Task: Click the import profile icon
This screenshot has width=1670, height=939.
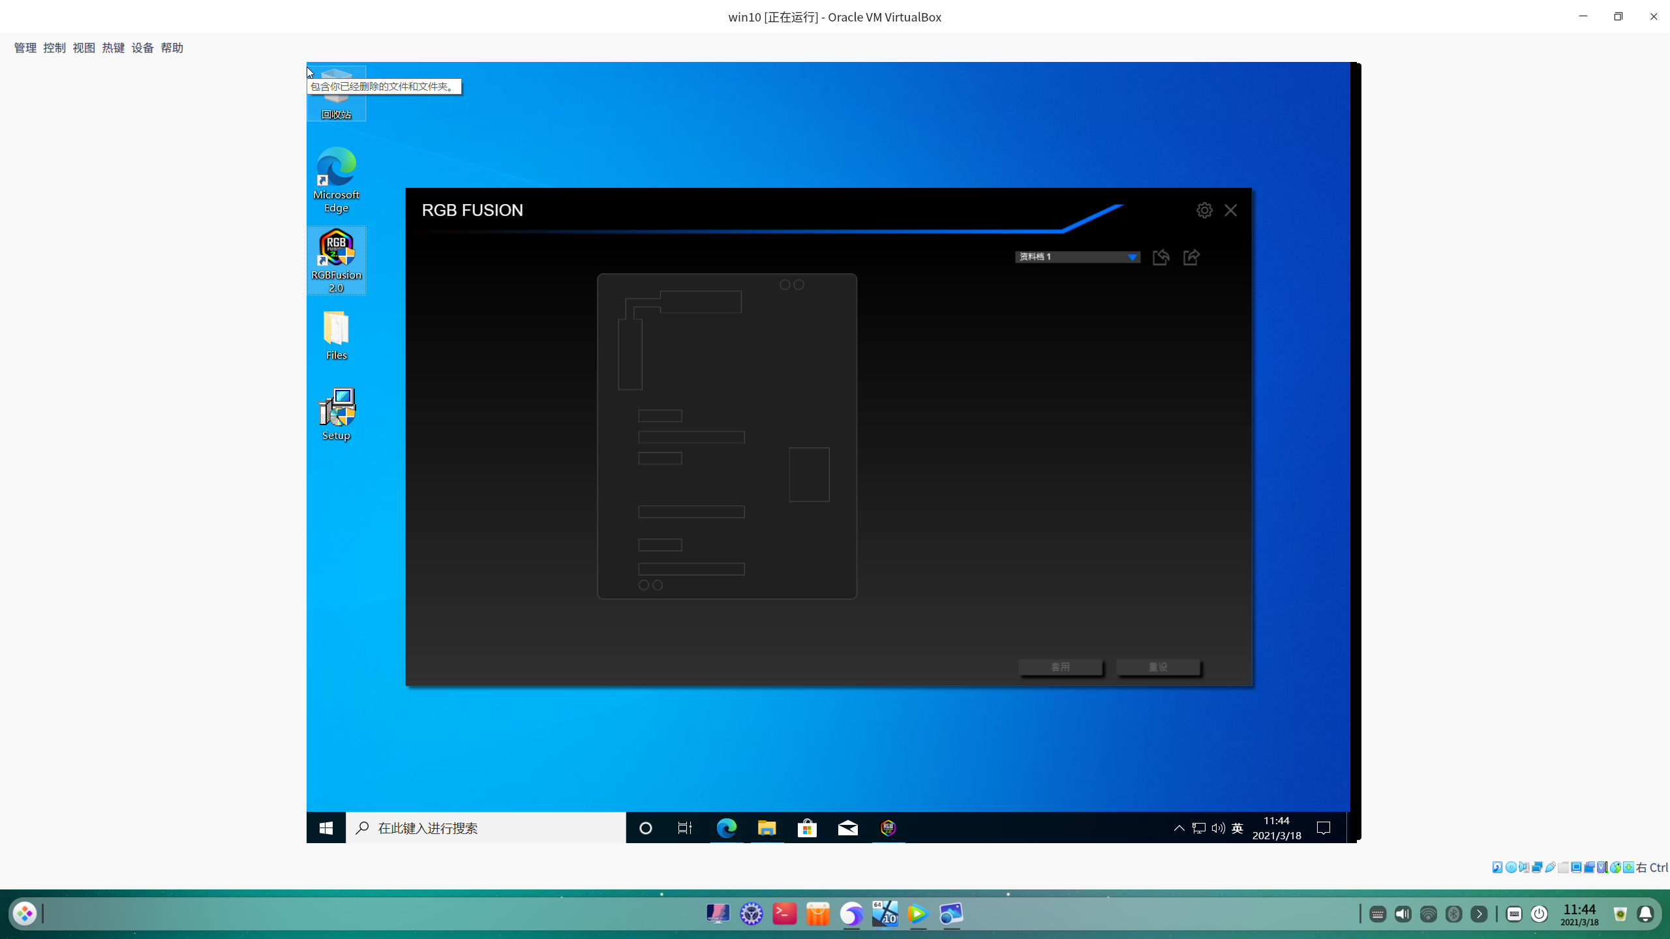Action: pyautogui.click(x=1161, y=257)
